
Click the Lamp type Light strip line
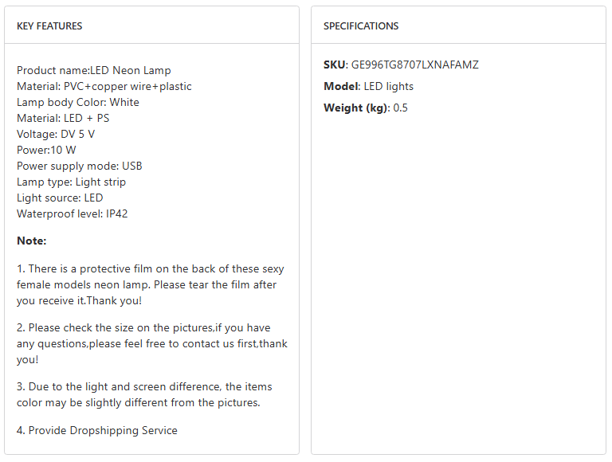point(72,182)
